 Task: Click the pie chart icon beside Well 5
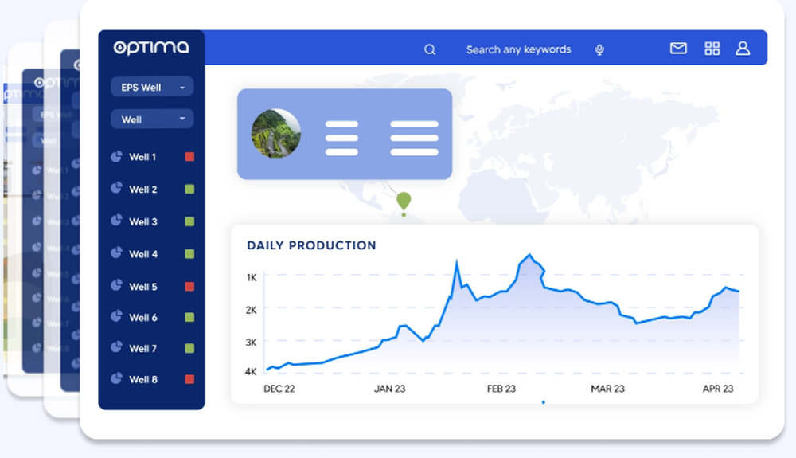[116, 285]
